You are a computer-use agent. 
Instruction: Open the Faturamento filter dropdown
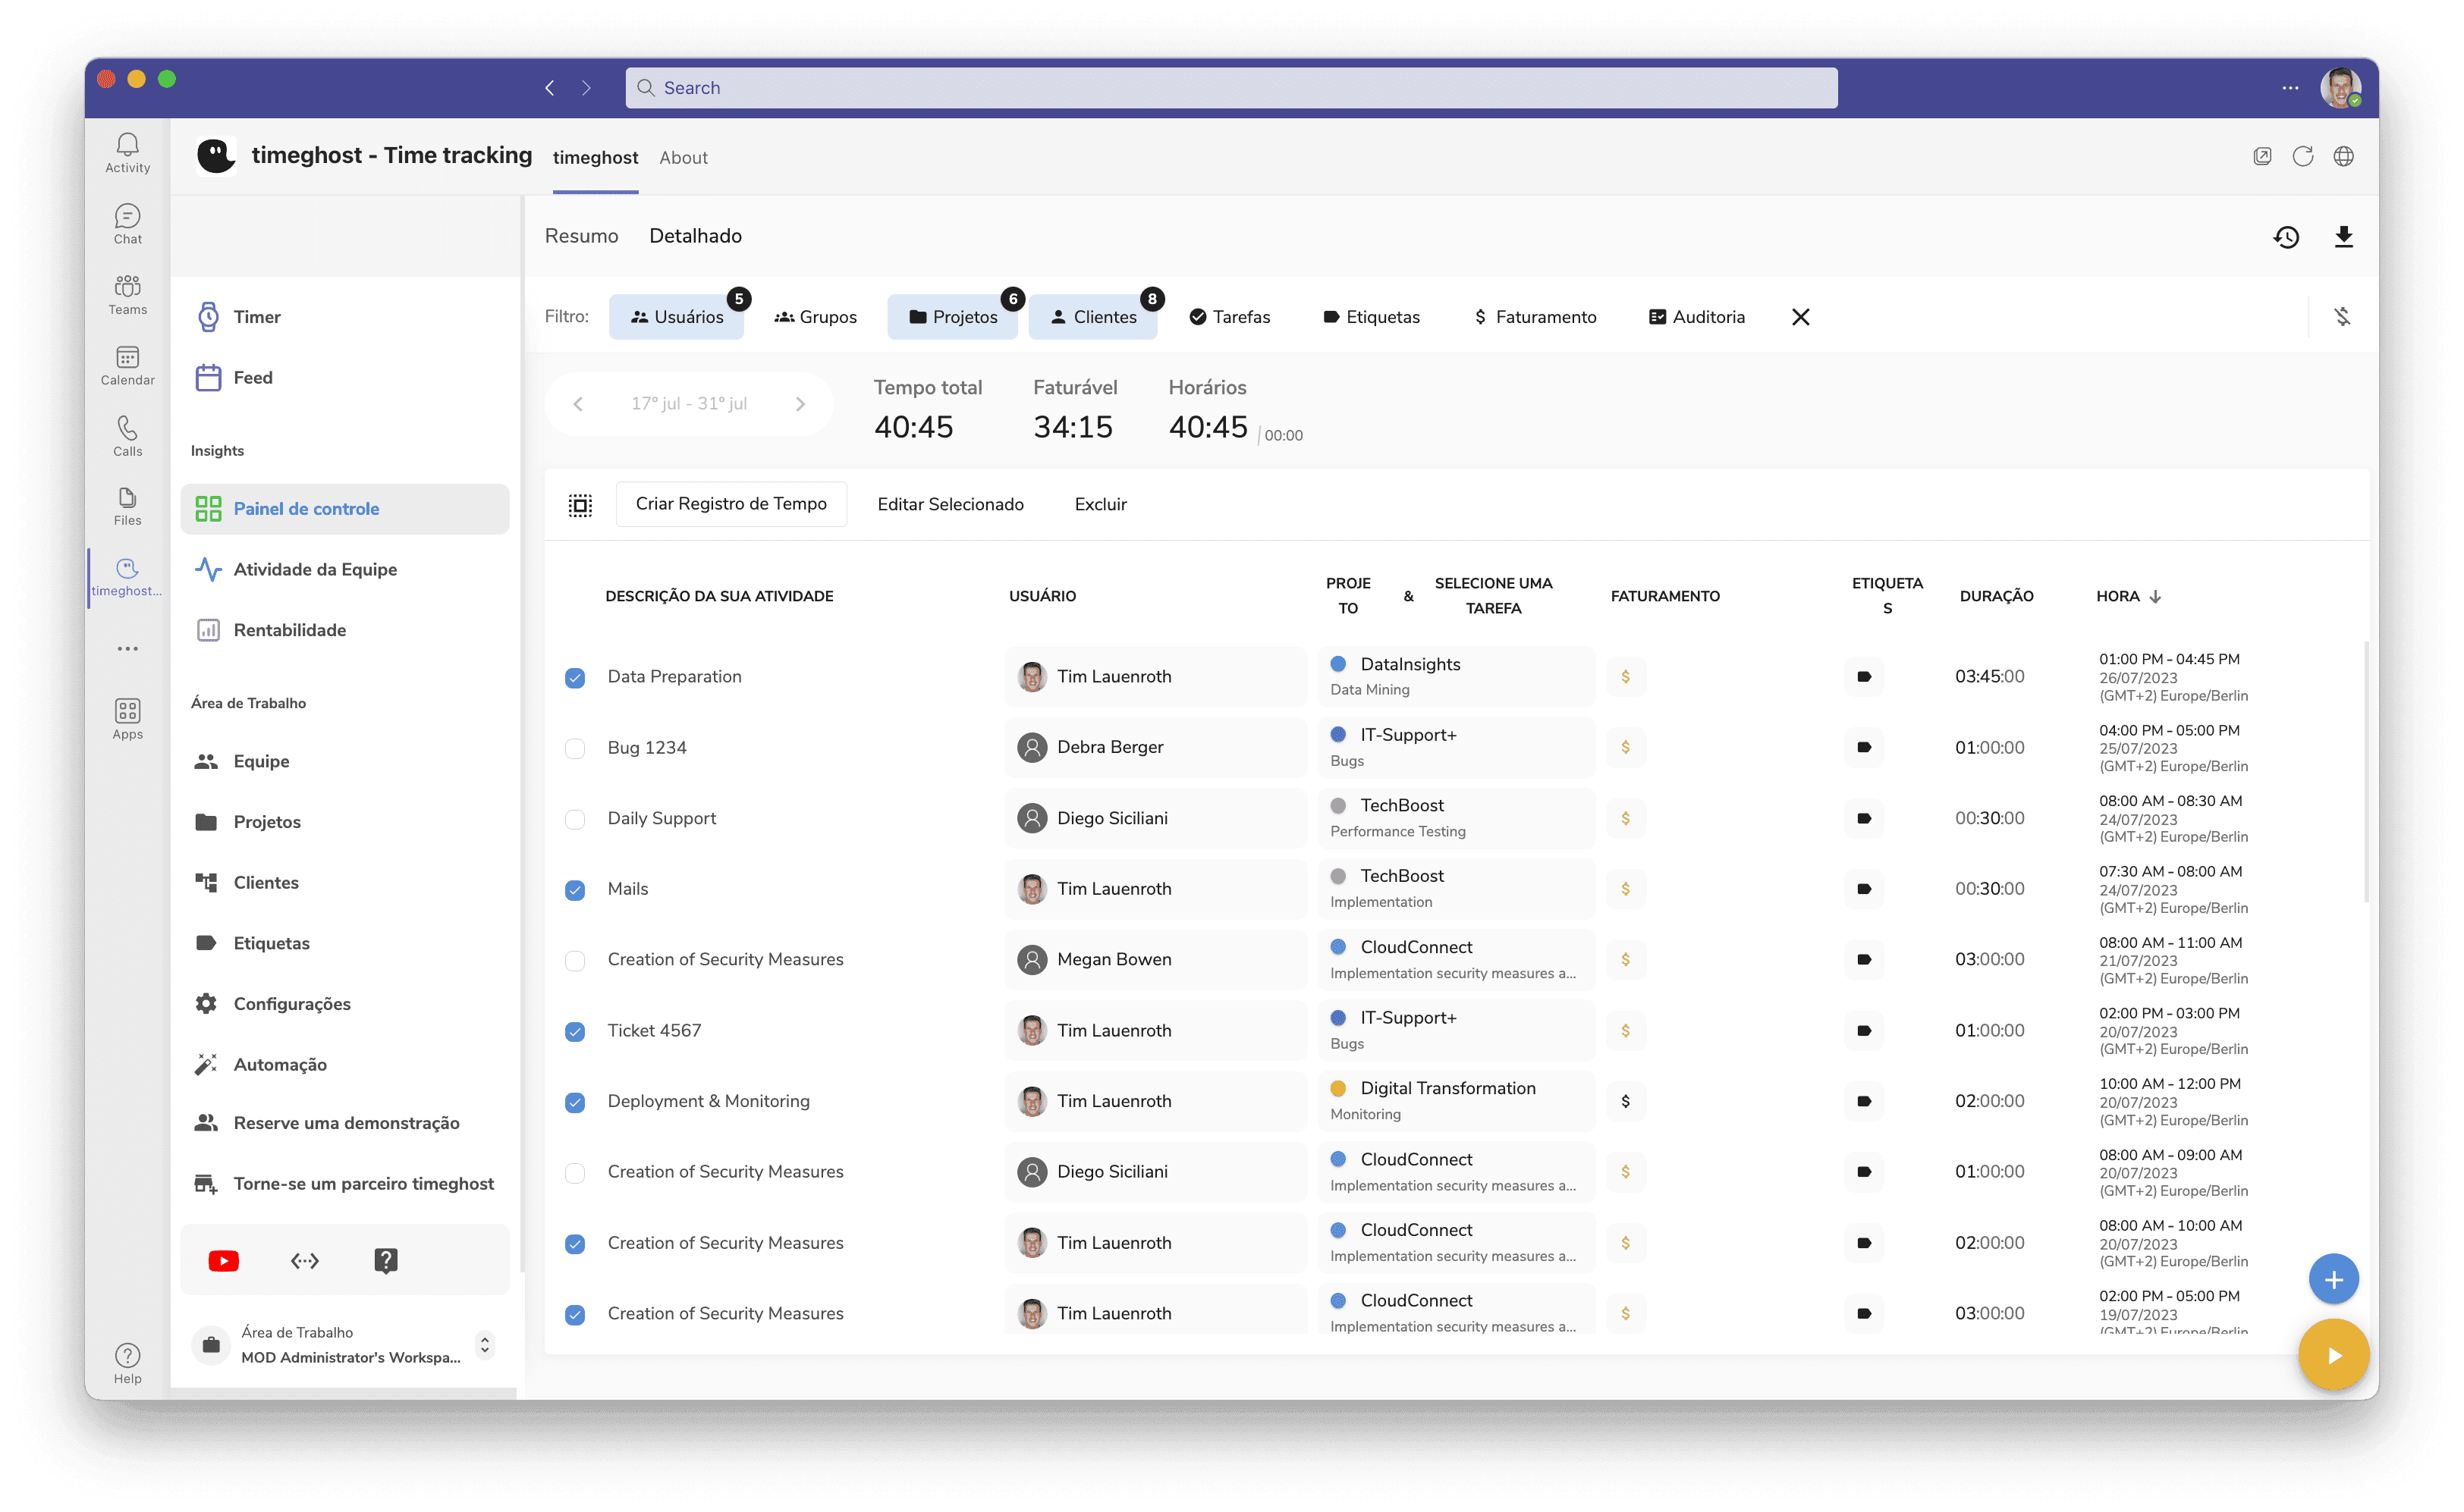[1535, 317]
